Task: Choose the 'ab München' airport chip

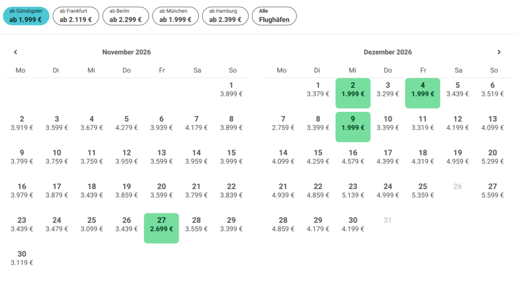Action: (175, 16)
